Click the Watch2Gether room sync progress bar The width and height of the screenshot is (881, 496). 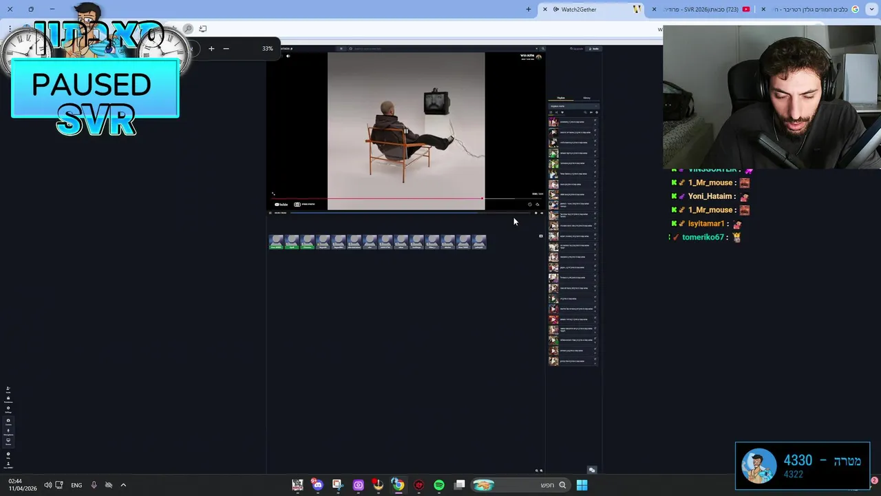click(x=412, y=213)
